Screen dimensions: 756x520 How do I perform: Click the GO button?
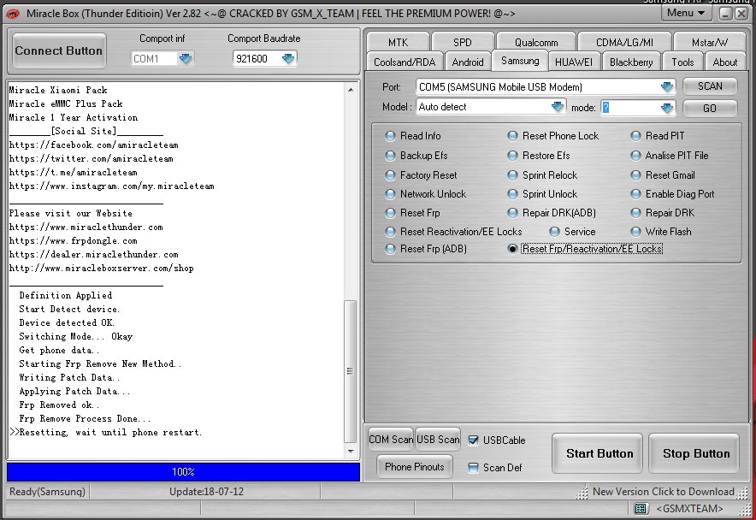[x=710, y=109]
